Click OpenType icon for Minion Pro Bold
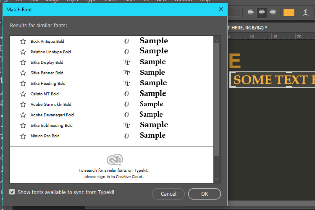315x210 pixels. [126, 136]
